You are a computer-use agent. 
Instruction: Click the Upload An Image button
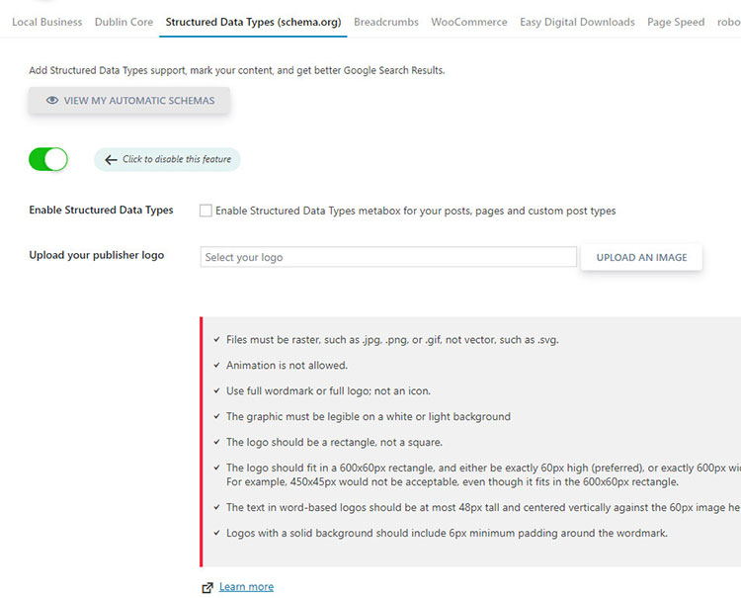coord(641,257)
